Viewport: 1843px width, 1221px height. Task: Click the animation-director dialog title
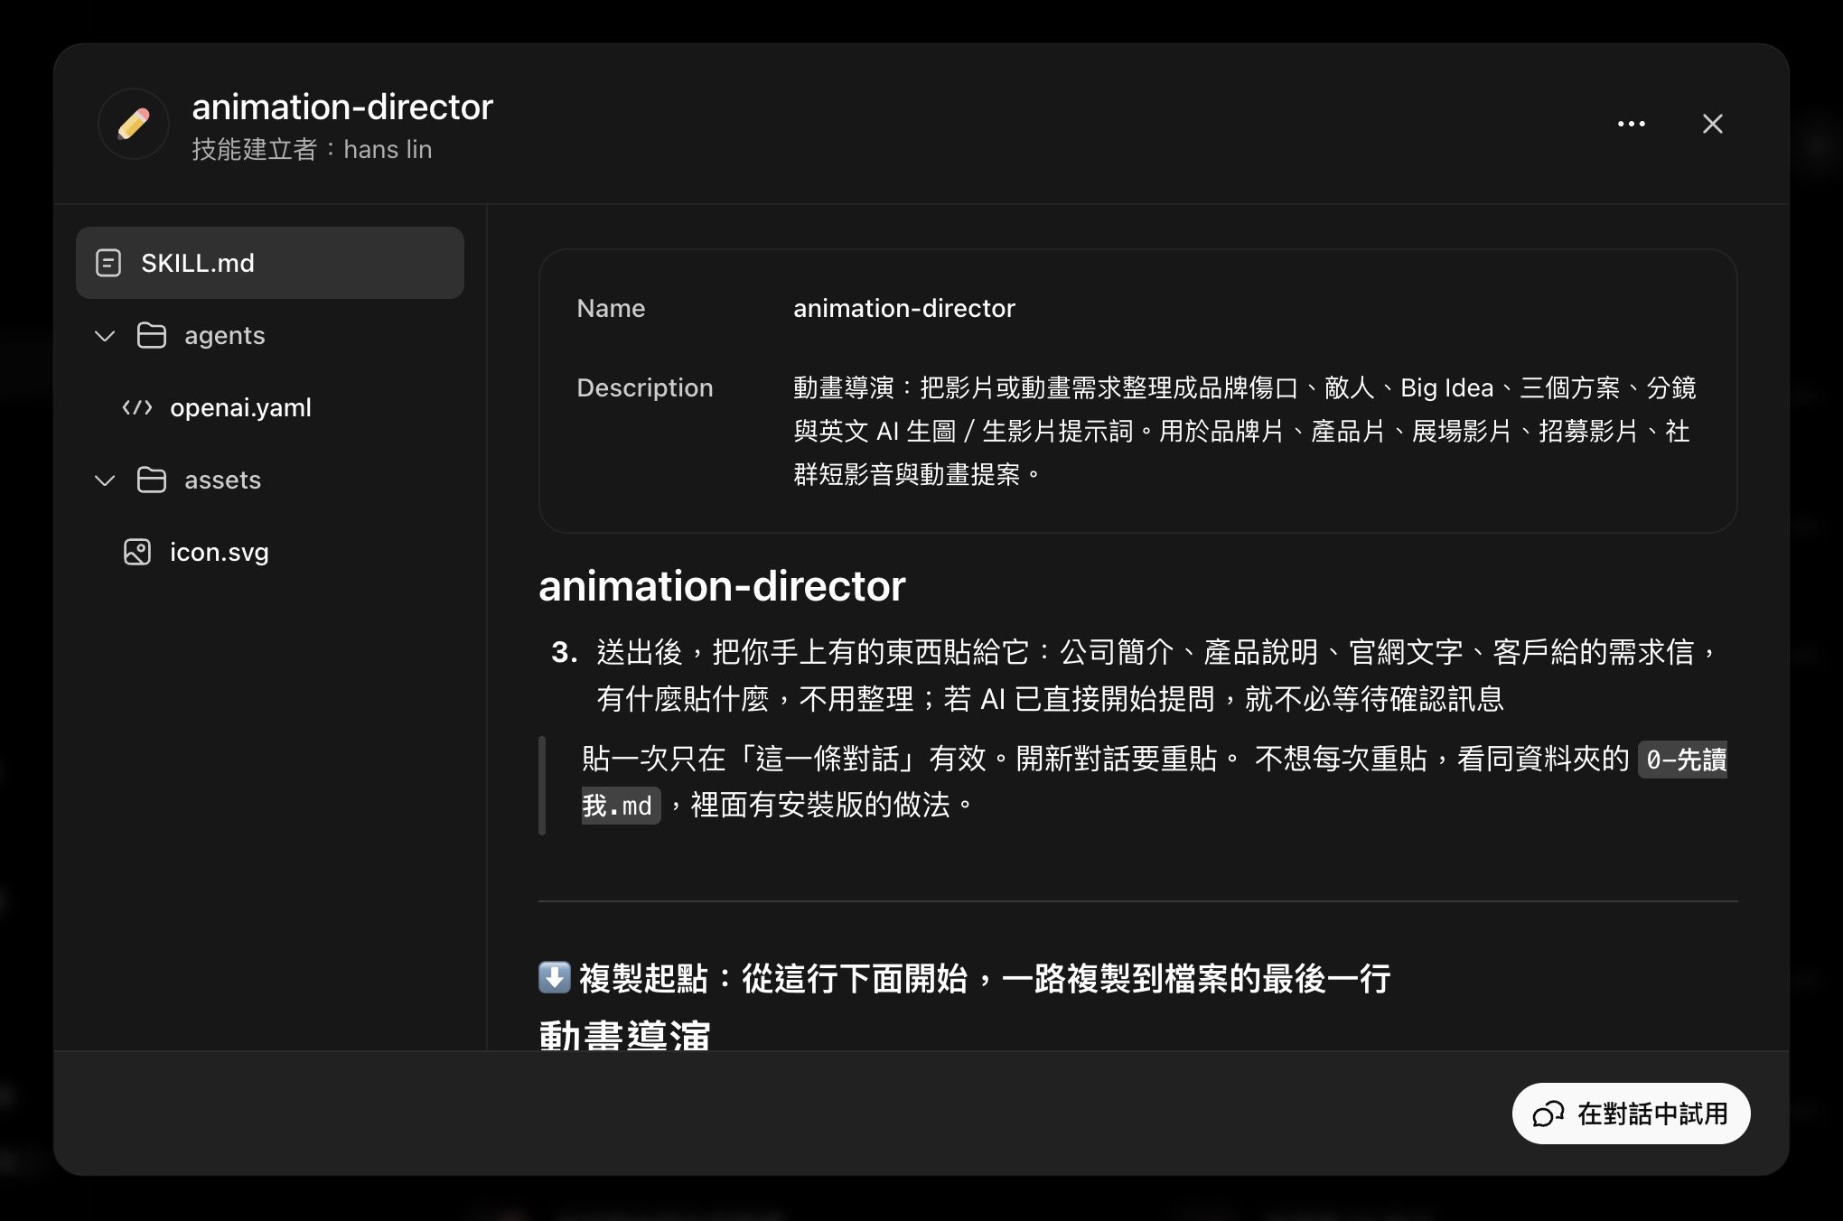(x=342, y=107)
